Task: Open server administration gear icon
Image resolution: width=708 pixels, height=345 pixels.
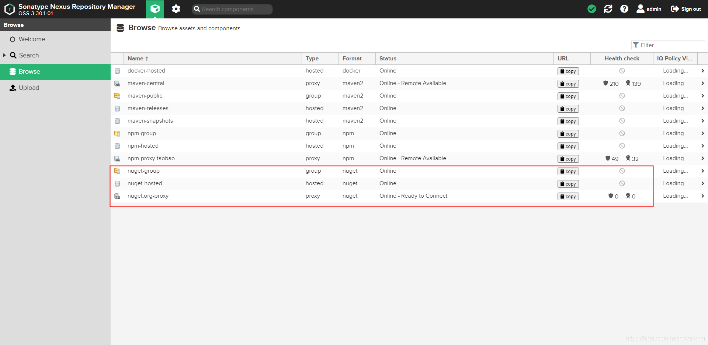Action: tap(176, 9)
